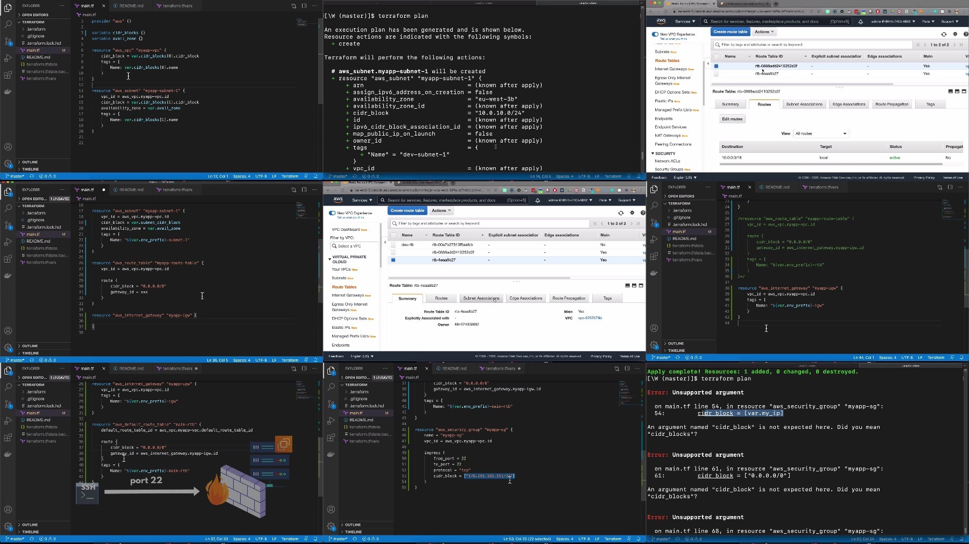The width and height of the screenshot is (969, 544).
Task: Focus services search field in 2-route-table AWS console
Action: (x=777, y=22)
